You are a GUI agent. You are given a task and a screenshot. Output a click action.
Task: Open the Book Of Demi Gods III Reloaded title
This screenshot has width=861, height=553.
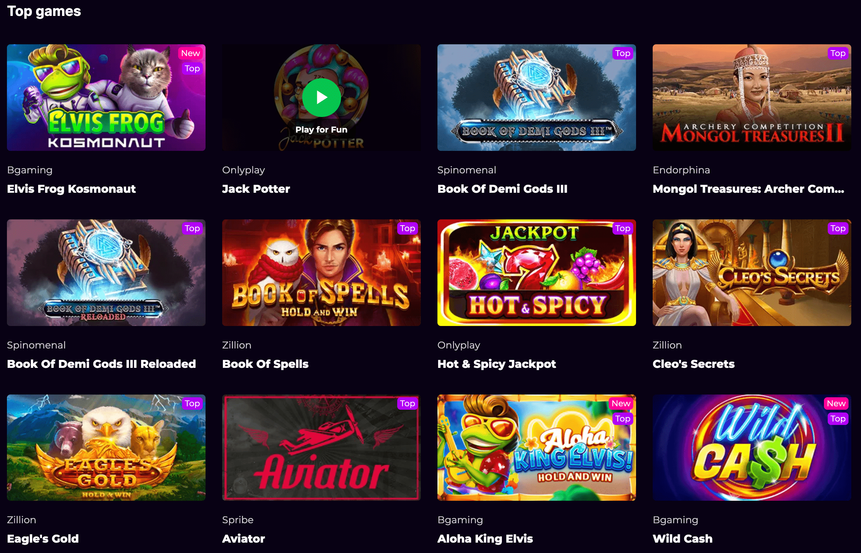[102, 364]
